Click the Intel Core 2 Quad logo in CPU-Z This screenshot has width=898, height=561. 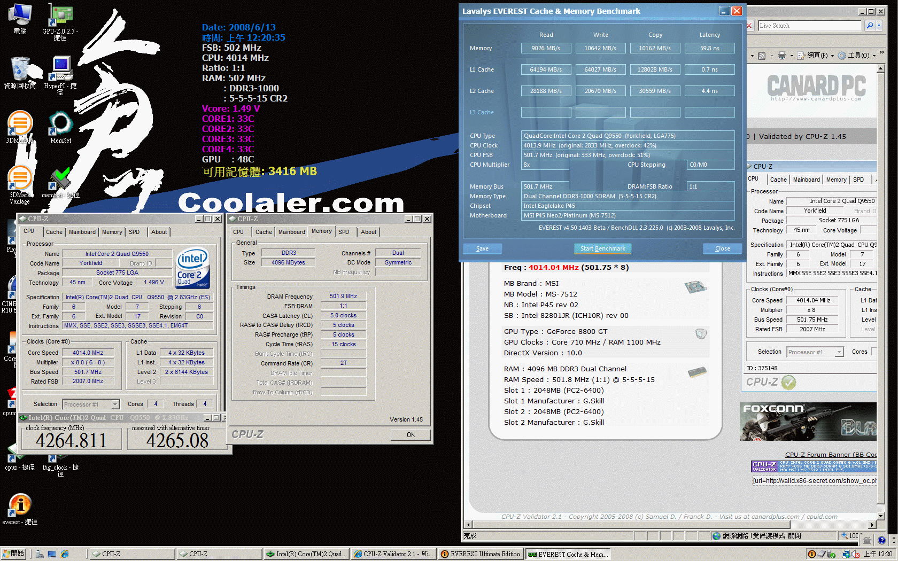coord(192,268)
